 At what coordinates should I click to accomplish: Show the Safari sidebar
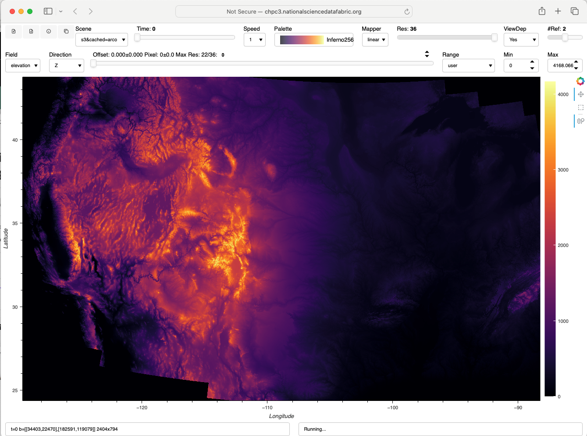coord(48,11)
